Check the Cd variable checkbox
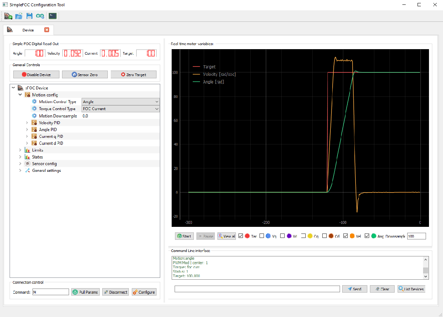 (324, 236)
